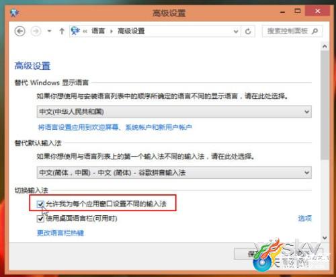Image resolution: width=336 pixels, height=277 pixels.
Task: Open 将语言设置应用到欢迎屏幕 link
Action: (x=115, y=127)
